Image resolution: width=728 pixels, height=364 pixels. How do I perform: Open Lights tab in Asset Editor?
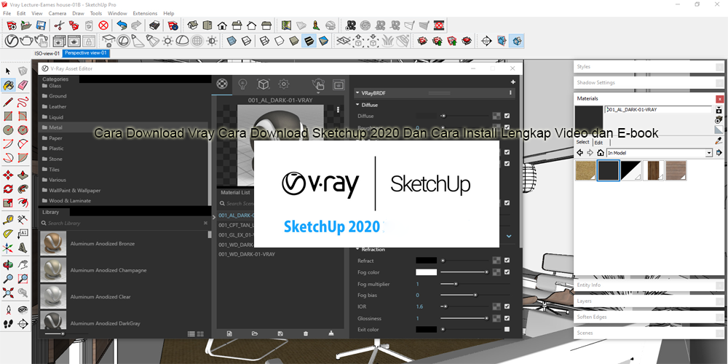(x=242, y=84)
